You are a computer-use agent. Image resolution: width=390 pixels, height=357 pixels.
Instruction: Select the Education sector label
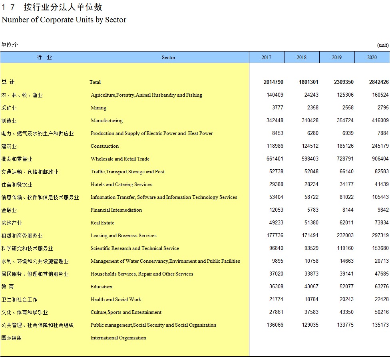[x=101, y=287]
